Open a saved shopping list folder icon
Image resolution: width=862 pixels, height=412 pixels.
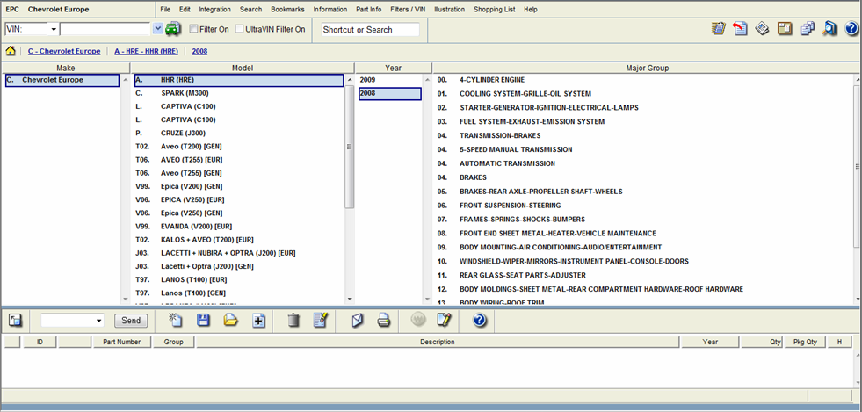click(x=231, y=321)
